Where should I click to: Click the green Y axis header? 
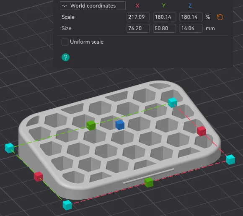(x=164, y=6)
